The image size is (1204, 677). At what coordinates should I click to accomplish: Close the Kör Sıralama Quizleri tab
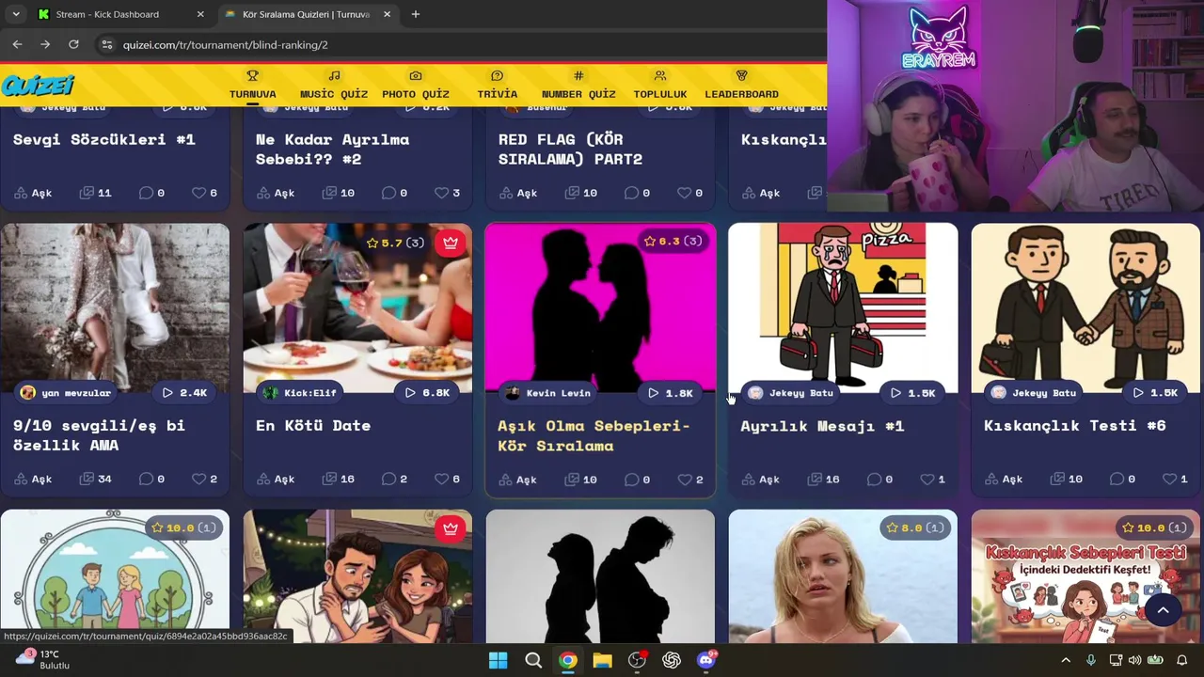pos(388,14)
